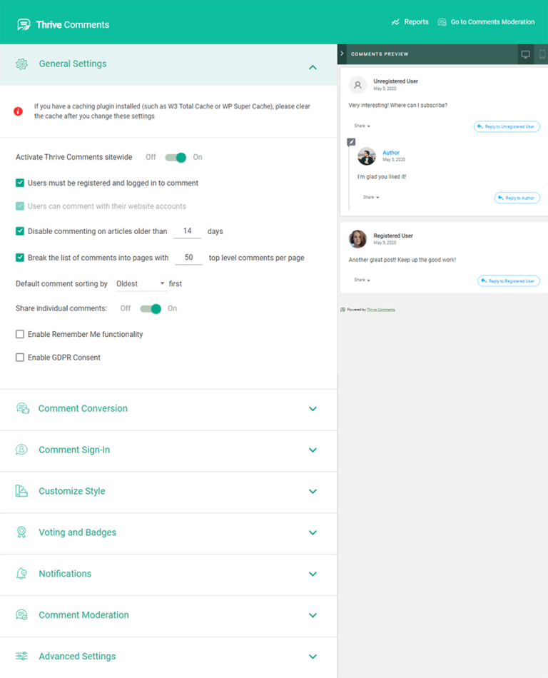Open Comment Sign-In section title

(74, 450)
